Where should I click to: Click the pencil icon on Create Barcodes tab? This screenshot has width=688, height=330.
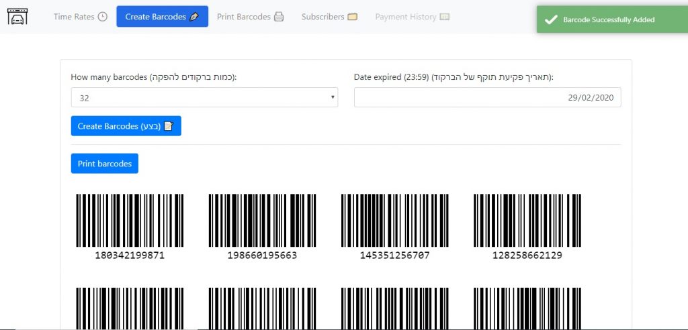pos(195,17)
